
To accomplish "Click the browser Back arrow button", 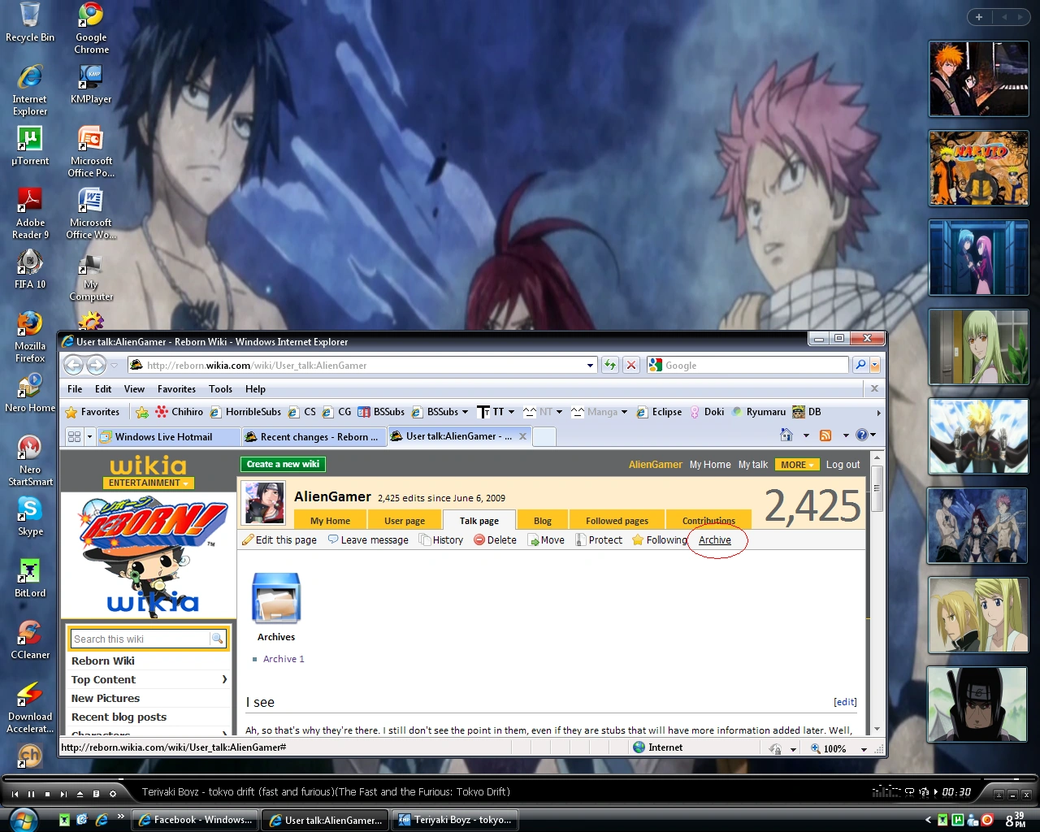I will pyautogui.click(x=73, y=365).
